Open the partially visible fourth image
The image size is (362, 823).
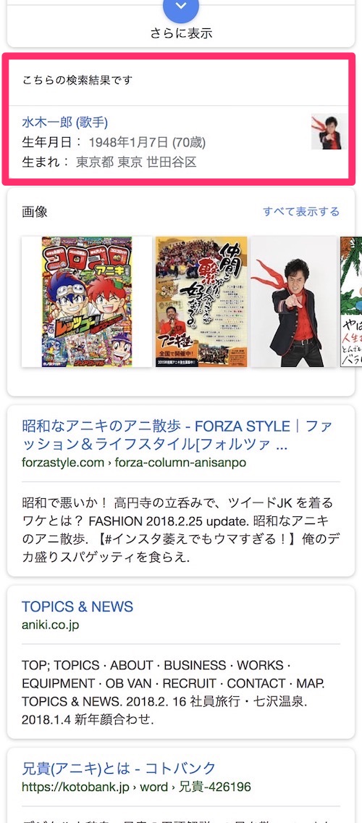click(351, 302)
